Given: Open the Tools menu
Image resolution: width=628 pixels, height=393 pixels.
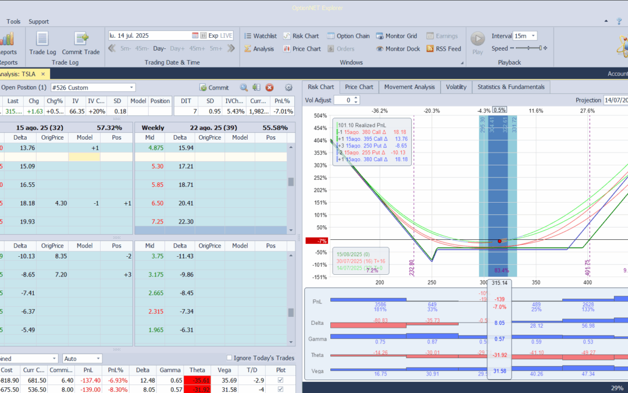Looking at the screenshot, I should [x=13, y=22].
